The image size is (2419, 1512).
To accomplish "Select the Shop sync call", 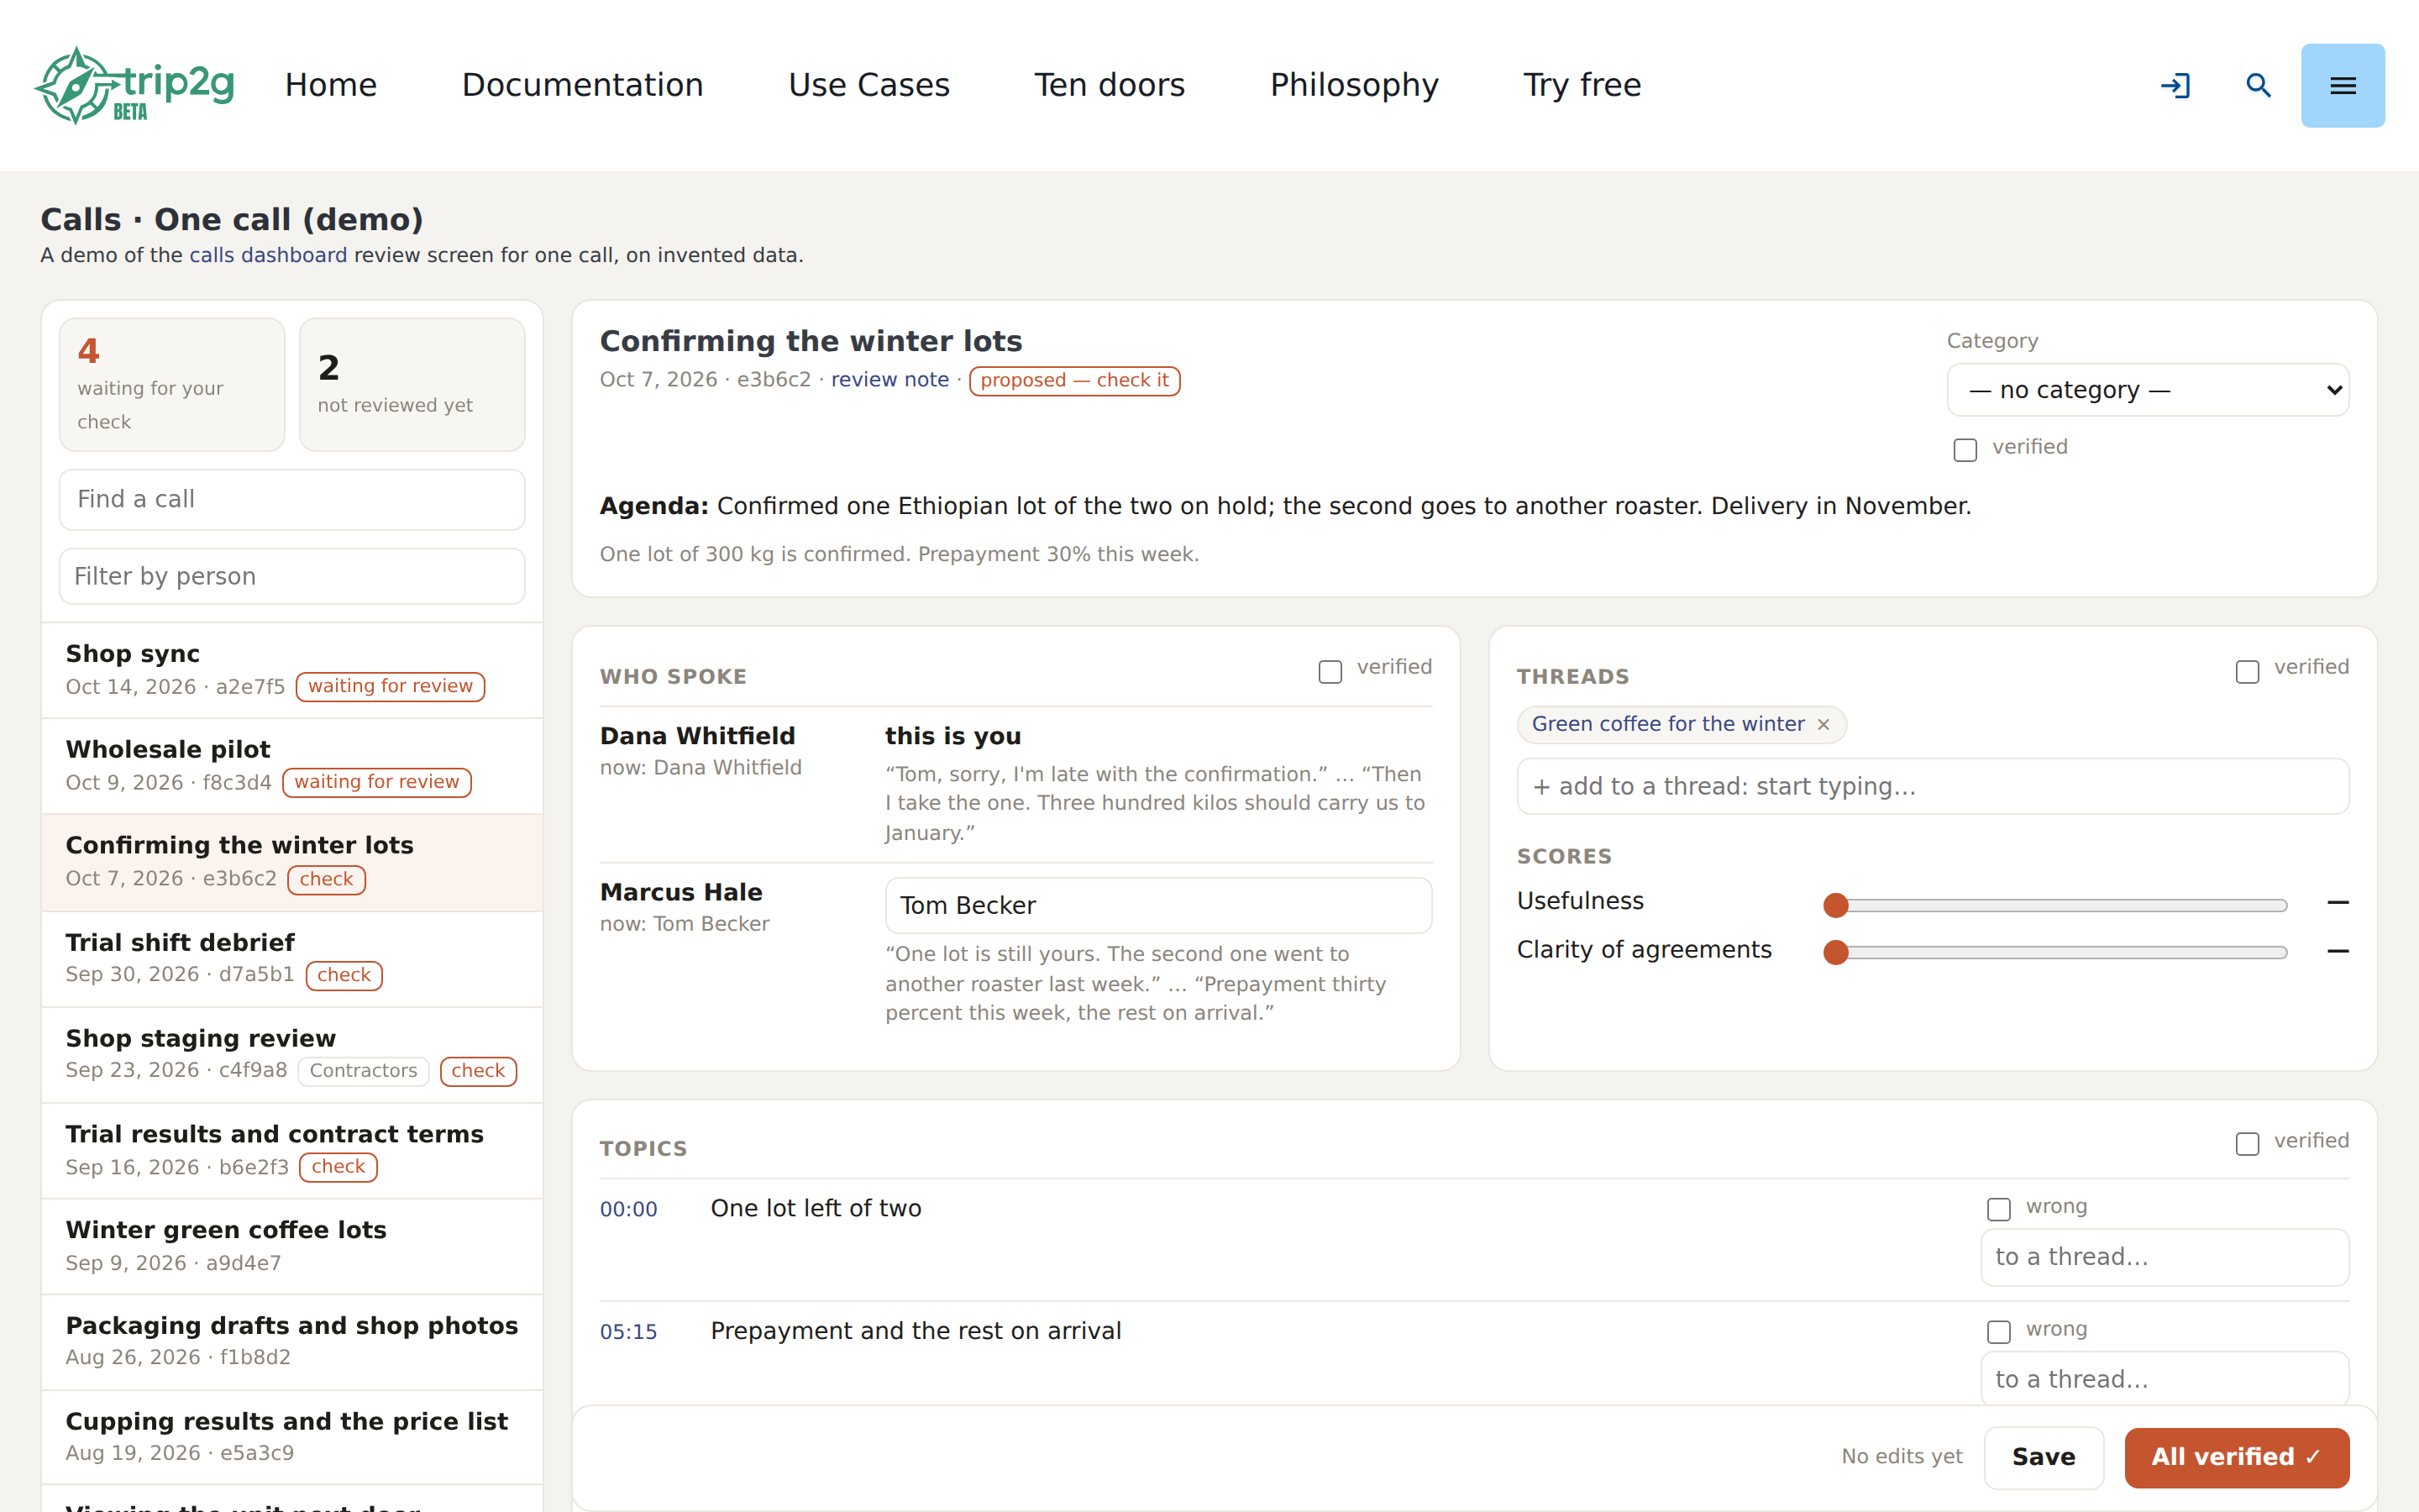I will coord(292,670).
